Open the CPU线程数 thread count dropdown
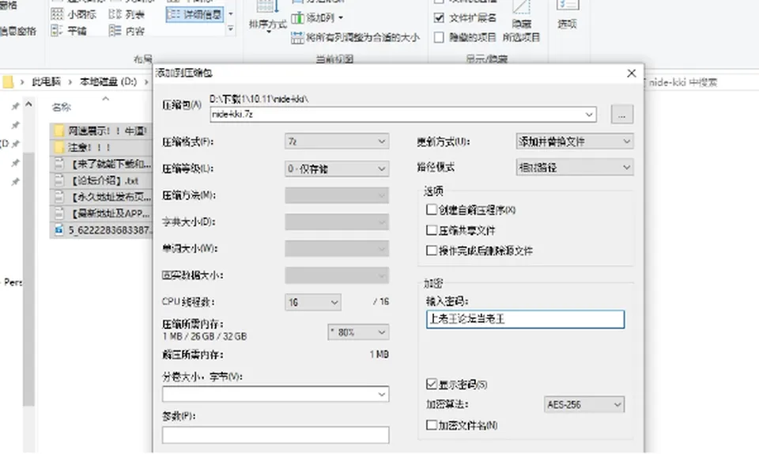Viewport: 759px width, 454px height. point(313,302)
